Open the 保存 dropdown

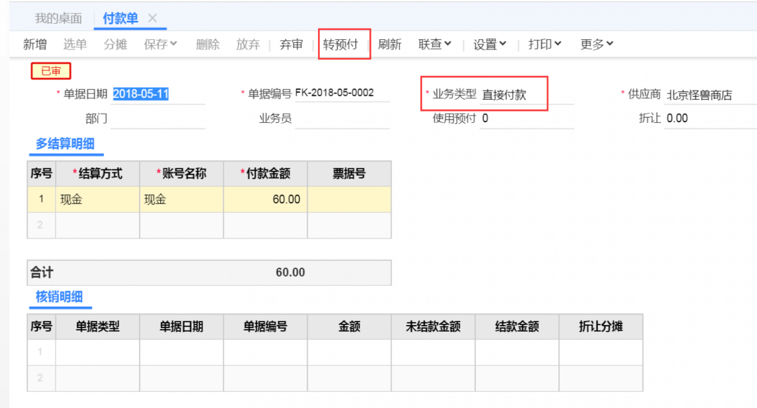pos(160,44)
